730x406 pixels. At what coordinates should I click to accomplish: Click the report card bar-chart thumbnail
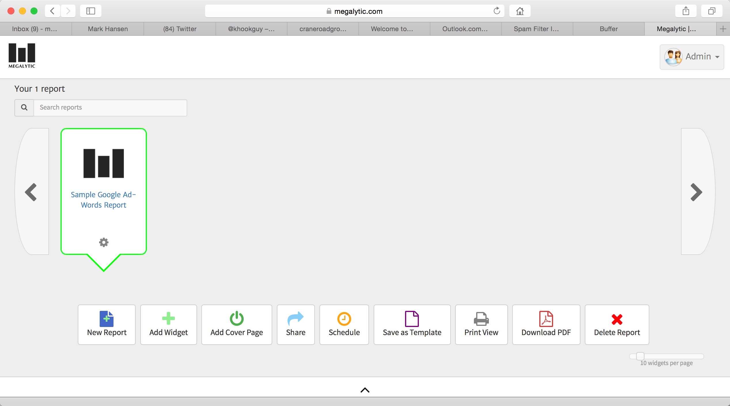pos(104,163)
